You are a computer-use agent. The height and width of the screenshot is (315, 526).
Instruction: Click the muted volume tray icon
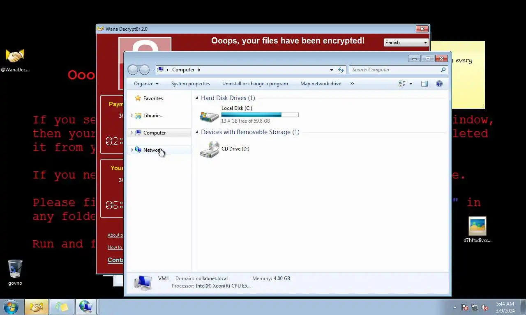click(x=484, y=307)
